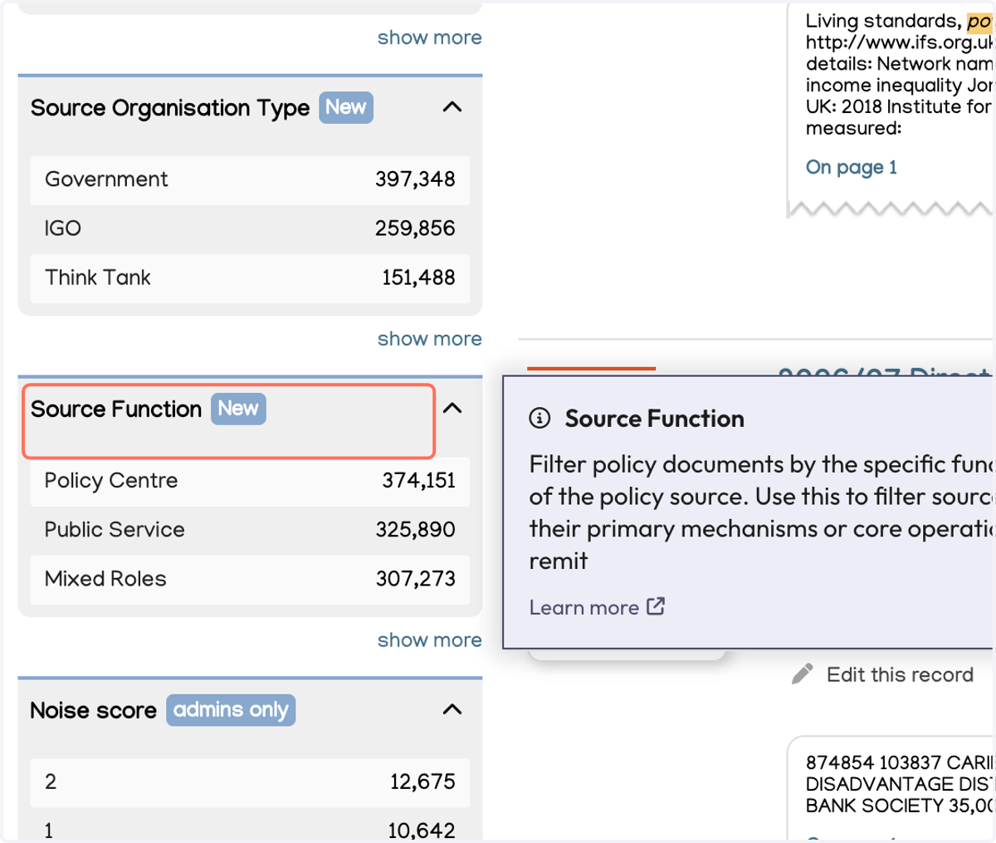Filter by Public Service source function
Image resolution: width=996 pixels, height=843 pixels.
250,530
